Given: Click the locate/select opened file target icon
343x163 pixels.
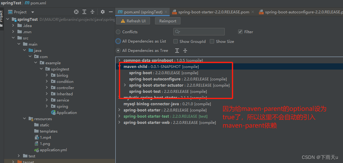Looking at the screenshot, I should pyautogui.click(x=76, y=12).
